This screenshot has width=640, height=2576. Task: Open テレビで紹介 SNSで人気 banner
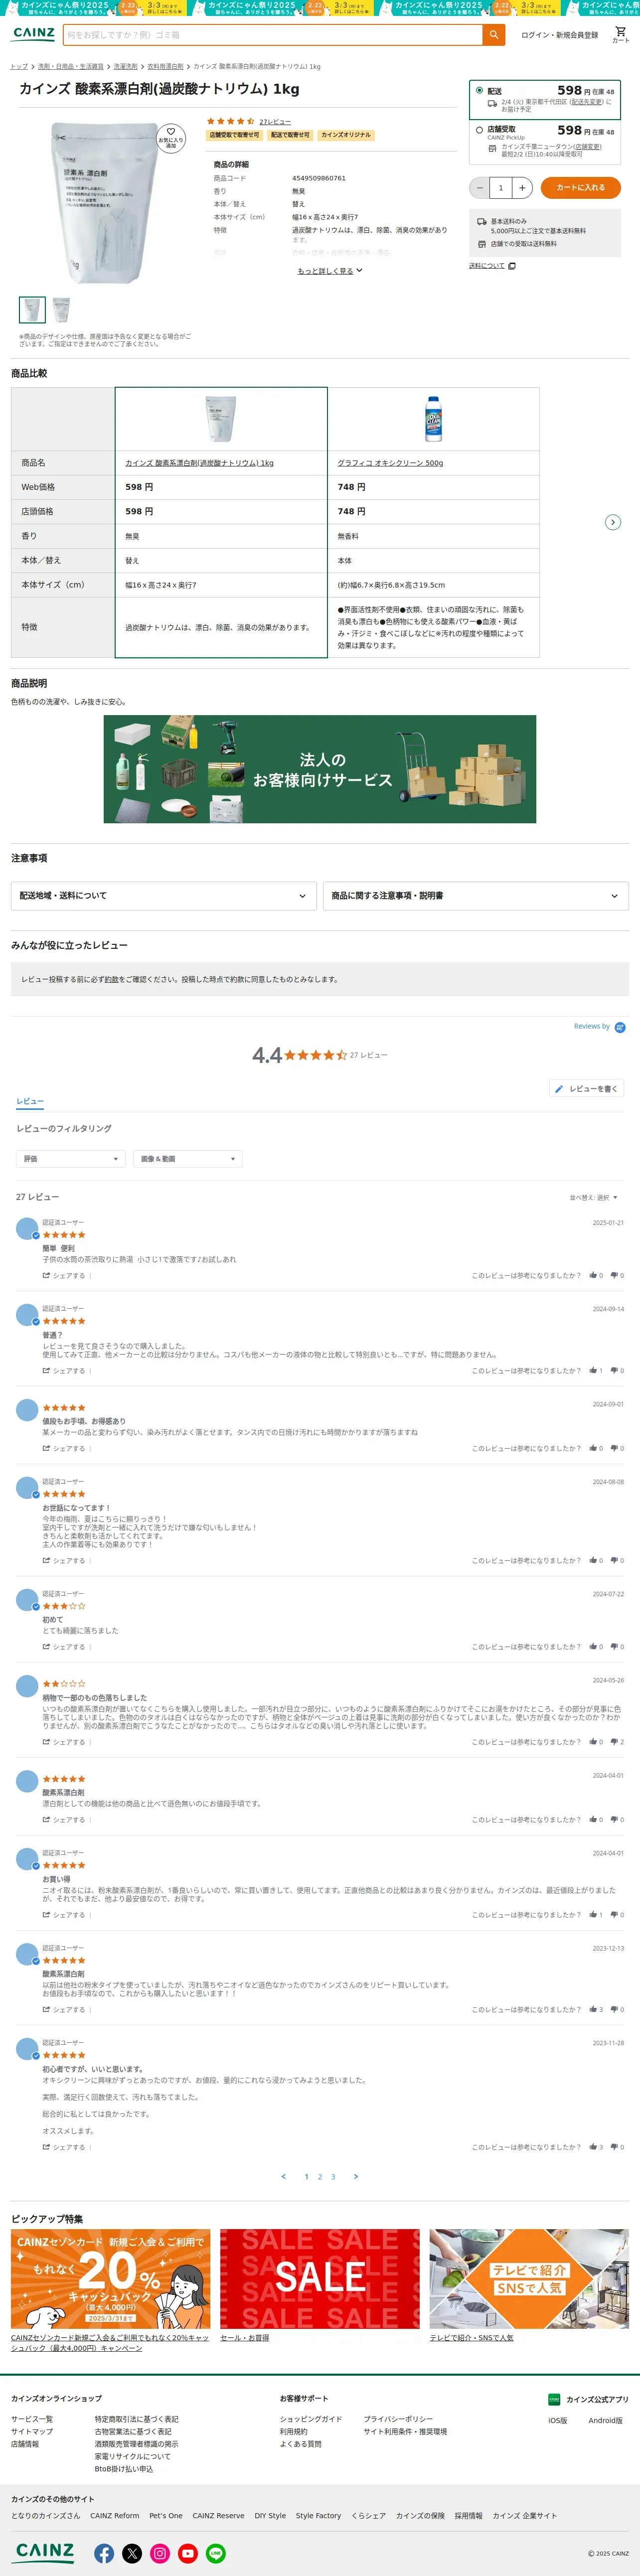point(529,2278)
